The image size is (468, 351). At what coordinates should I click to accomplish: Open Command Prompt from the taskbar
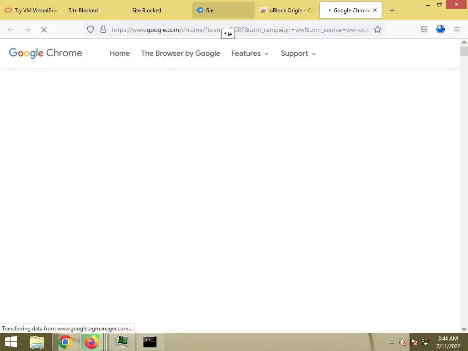click(150, 342)
